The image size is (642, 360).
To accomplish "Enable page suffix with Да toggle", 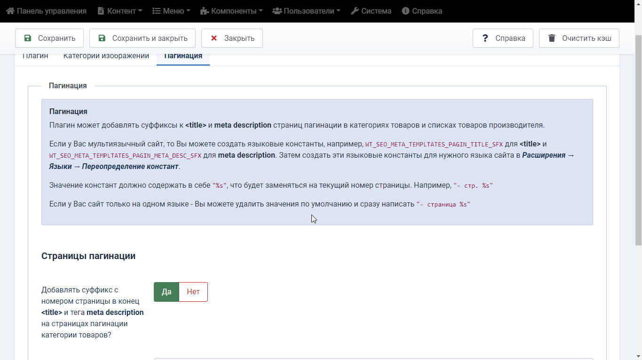I will tap(166, 292).
